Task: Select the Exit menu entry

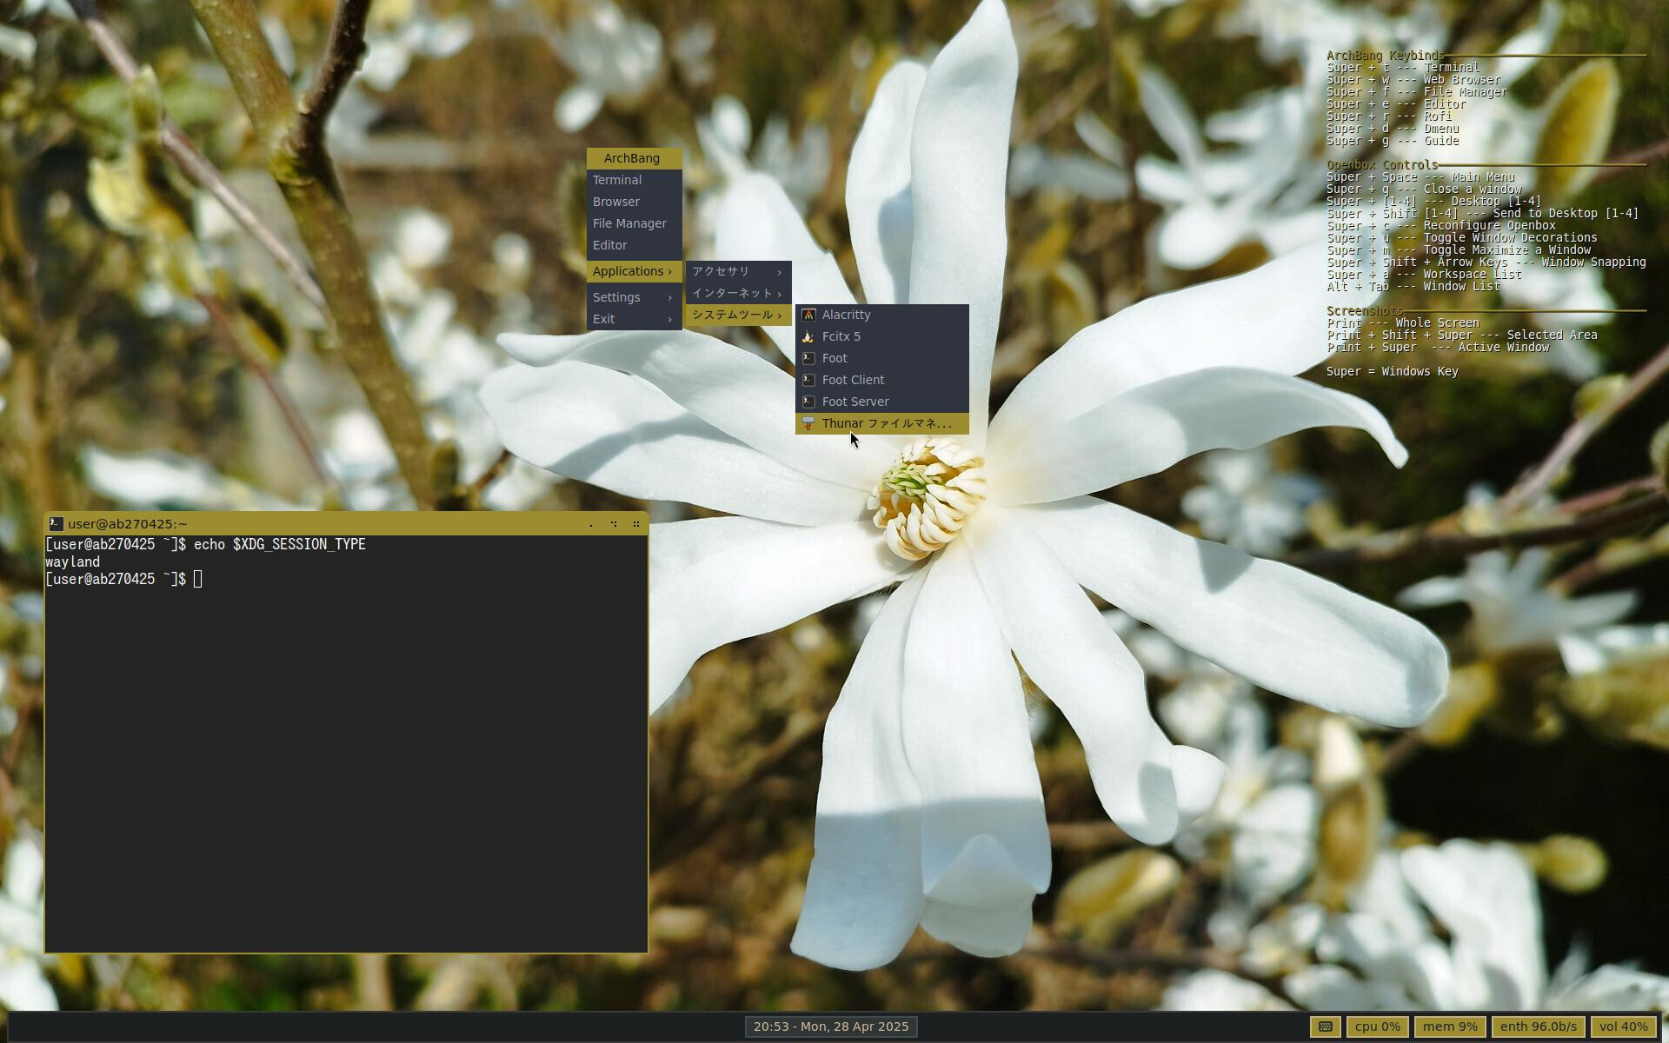Action: point(634,319)
